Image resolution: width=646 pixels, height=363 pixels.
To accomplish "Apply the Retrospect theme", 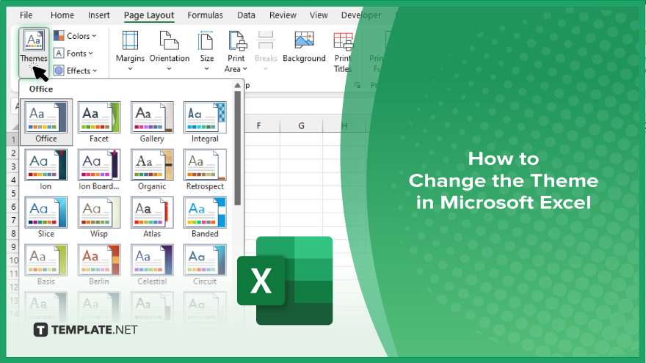I will pyautogui.click(x=205, y=169).
